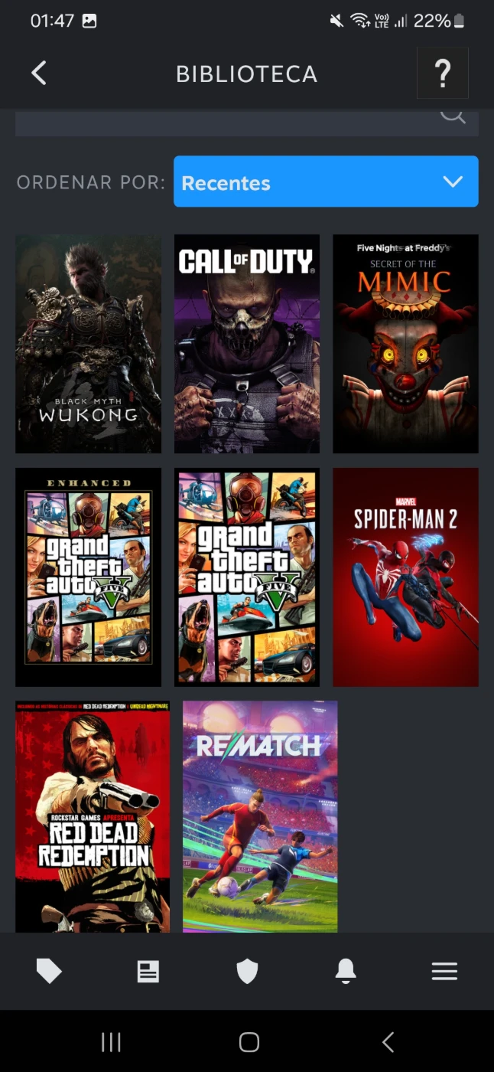Screen dimensions: 494x1072
Task: Tap the Android home navigation button
Action: click(249, 1042)
